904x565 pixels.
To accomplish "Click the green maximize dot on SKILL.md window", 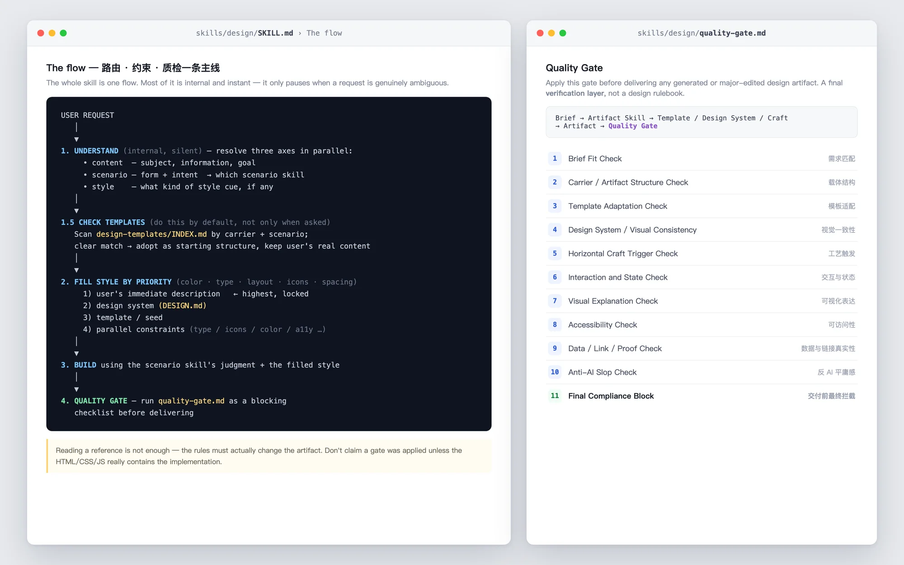I will [63, 33].
